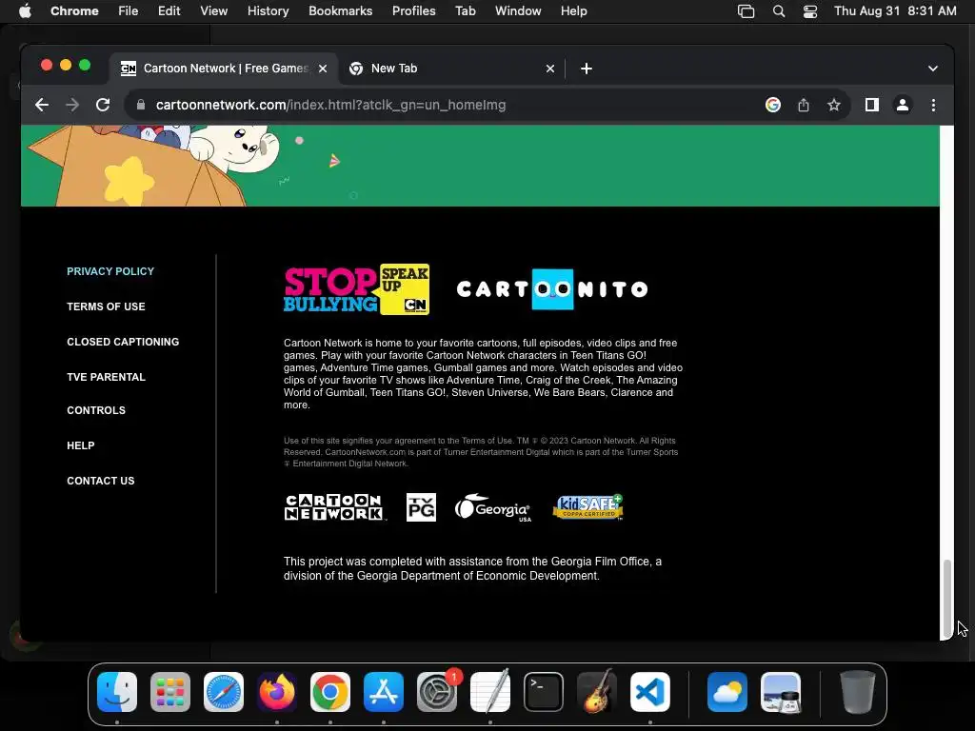Open the Tab menu
The image size is (975, 731).
465,11
